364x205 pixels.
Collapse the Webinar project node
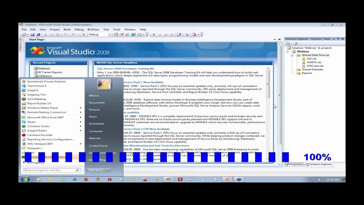pos(288,52)
